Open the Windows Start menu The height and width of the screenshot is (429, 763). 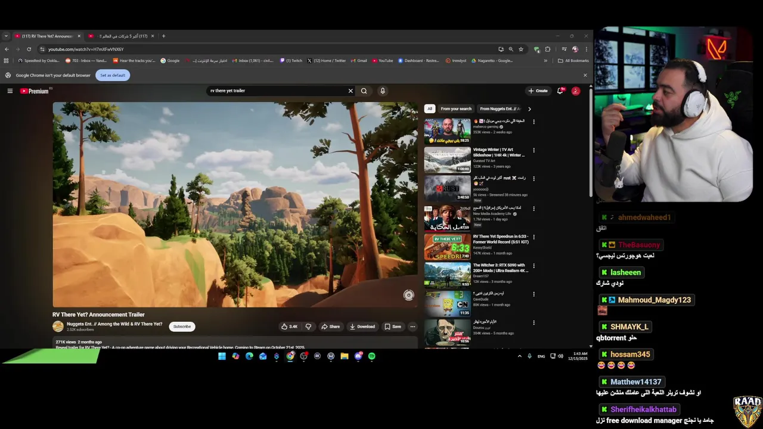tap(222, 356)
